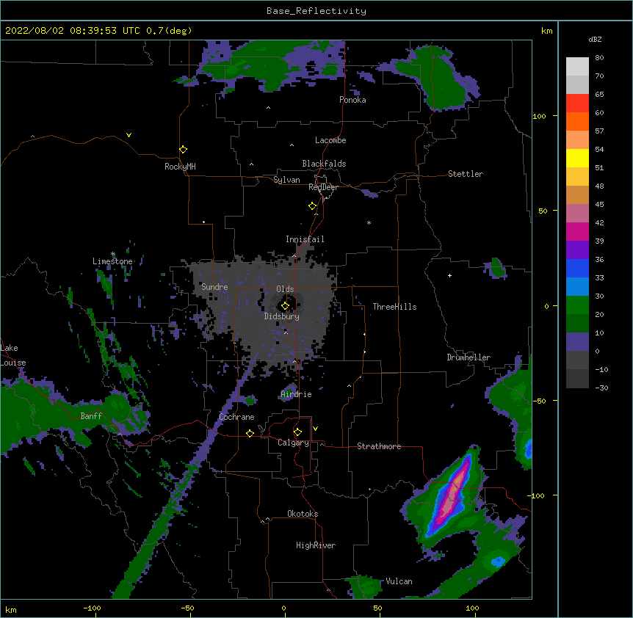Select the slate purple 0–10 dBZ swatch

(577, 342)
